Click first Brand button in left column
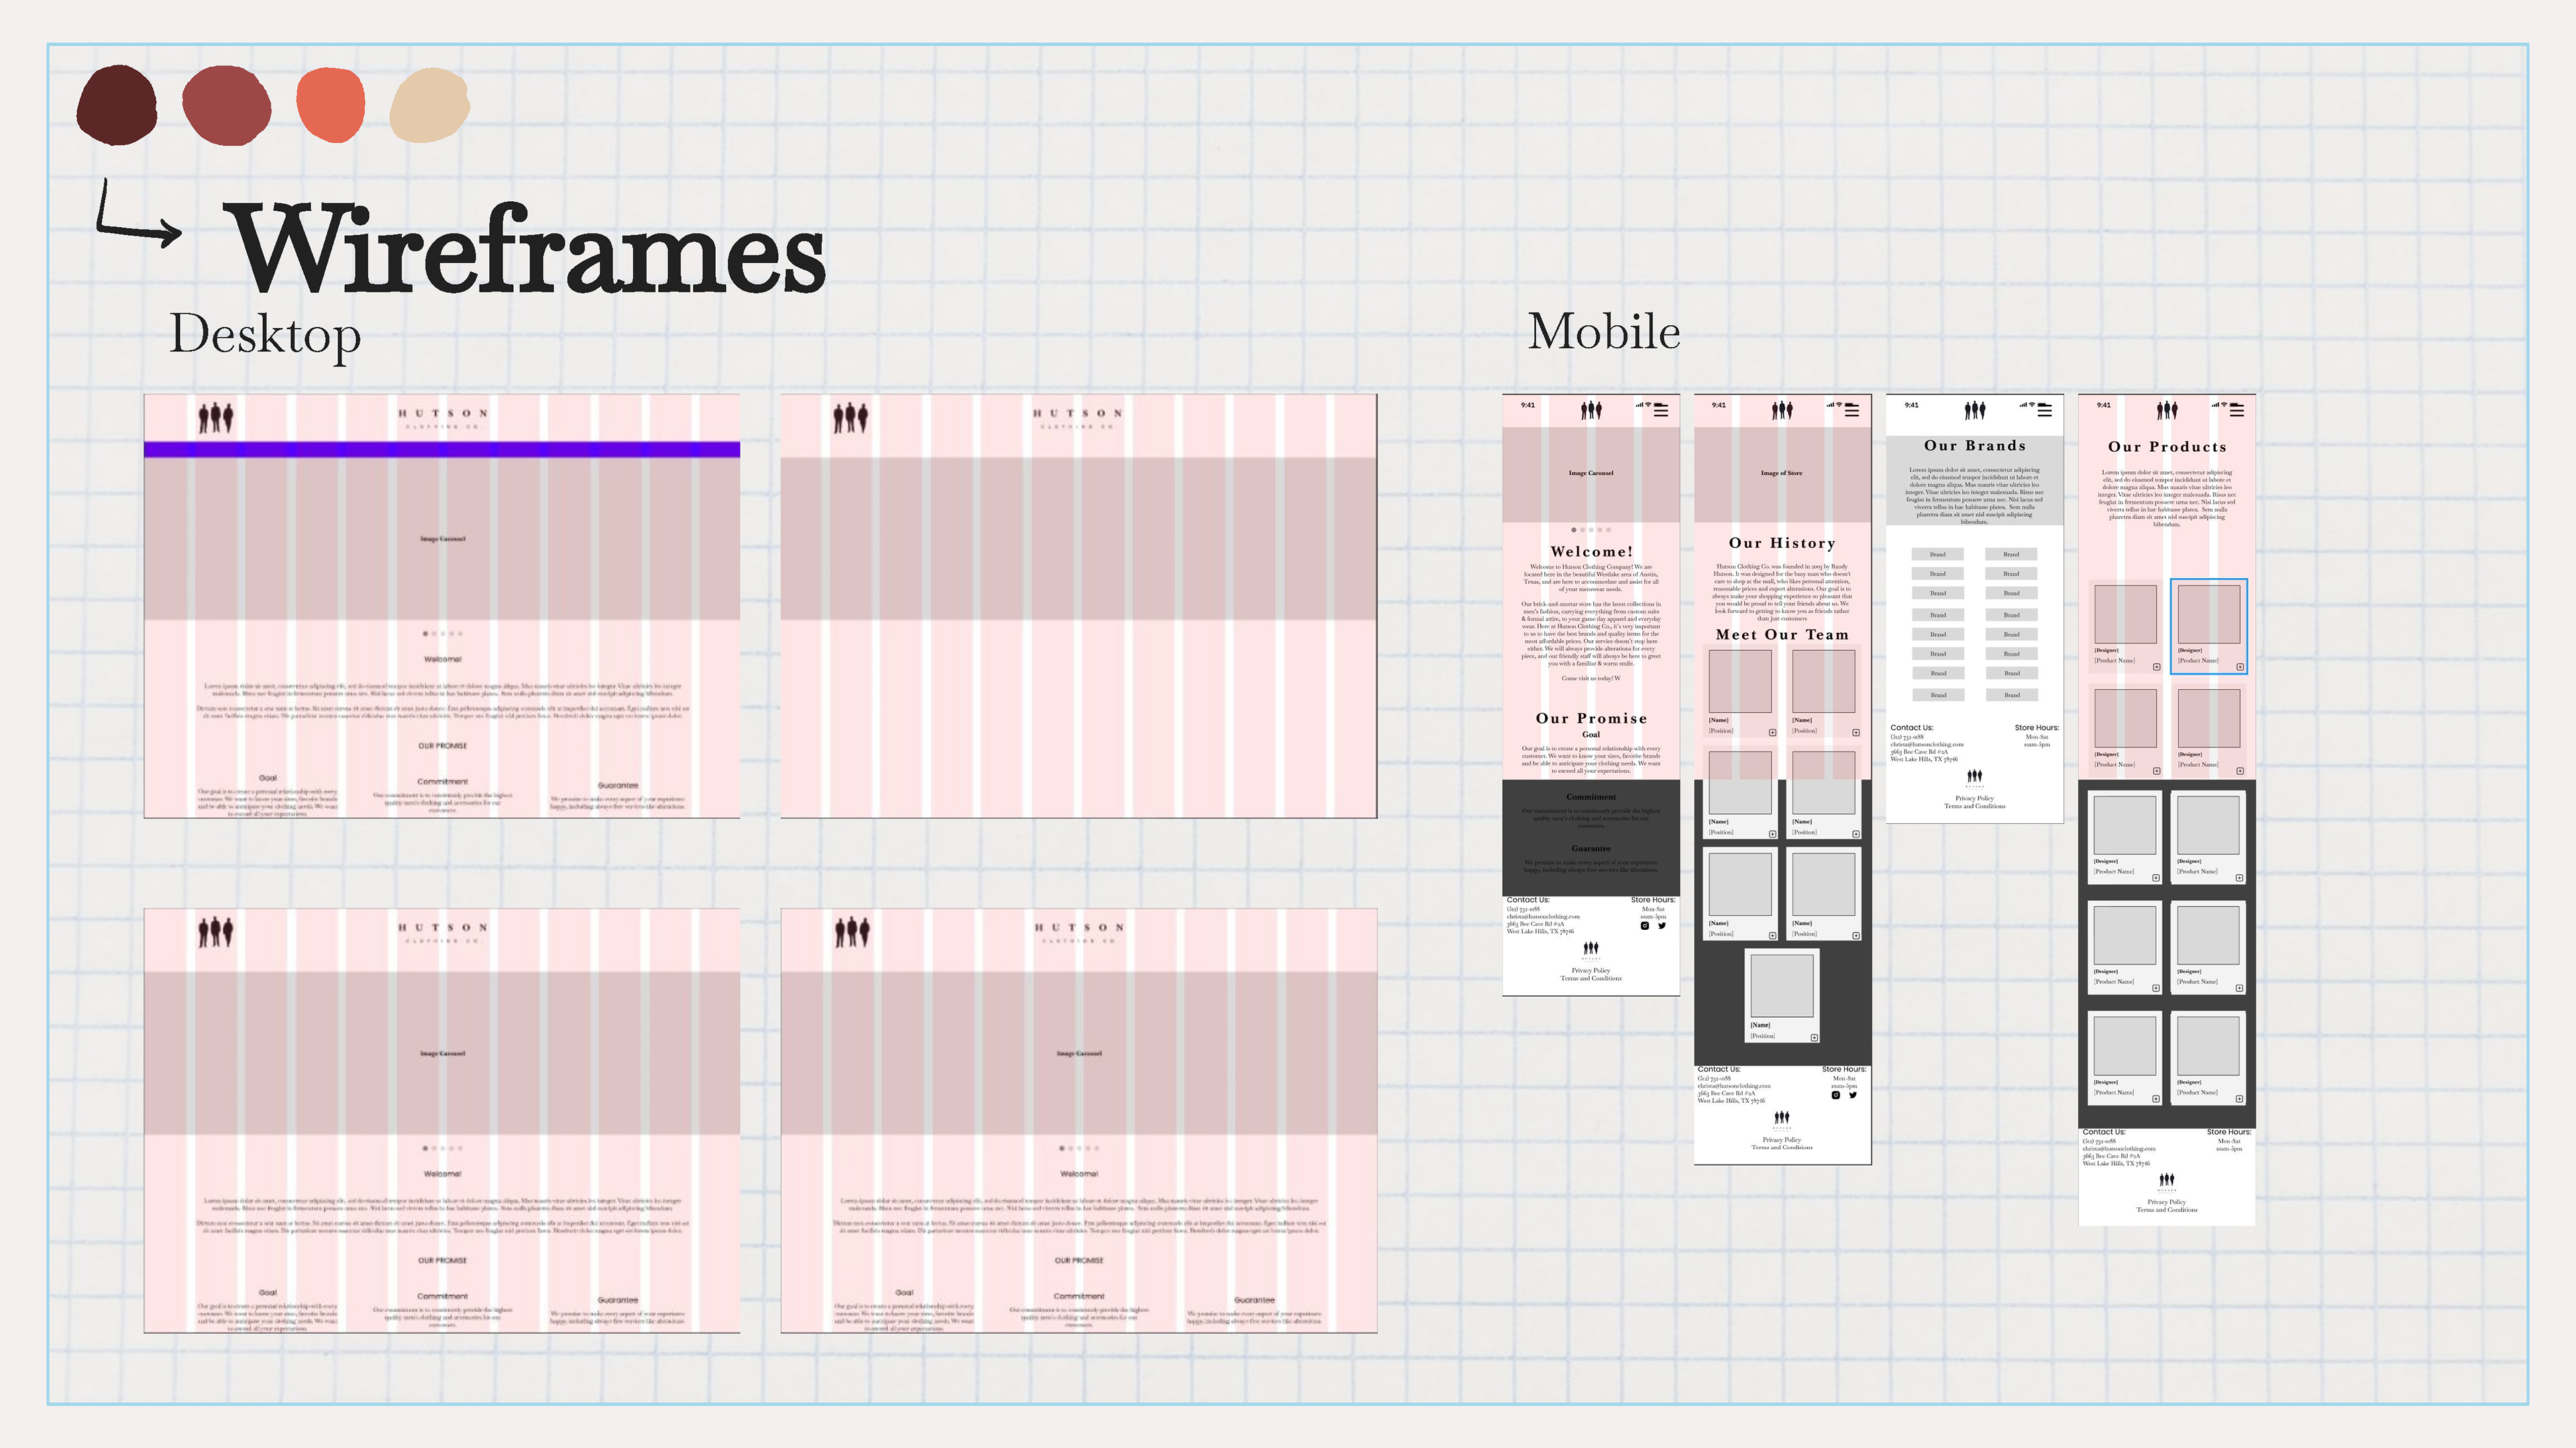The width and height of the screenshot is (2576, 1448). (1938, 554)
